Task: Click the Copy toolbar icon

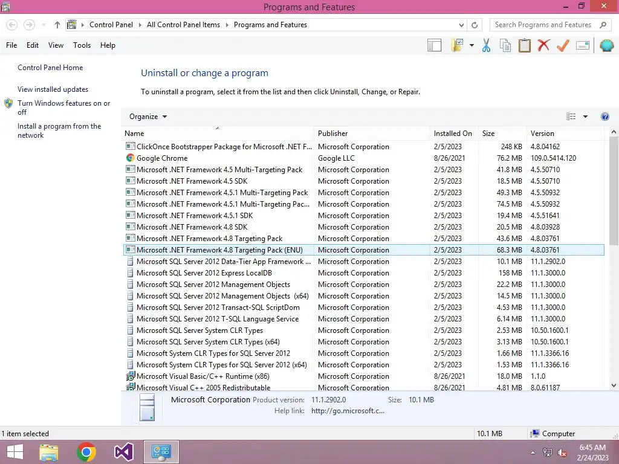Action: [x=505, y=45]
